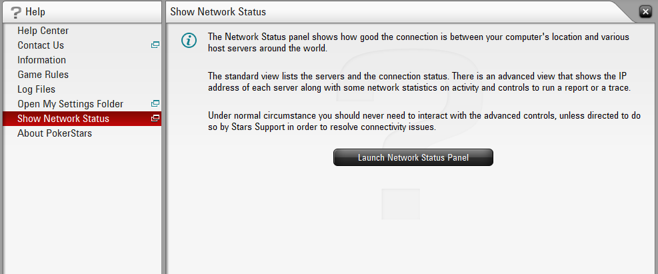Click the Help header text
Viewport: 658px width, 274px height.
tap(35, 12)
